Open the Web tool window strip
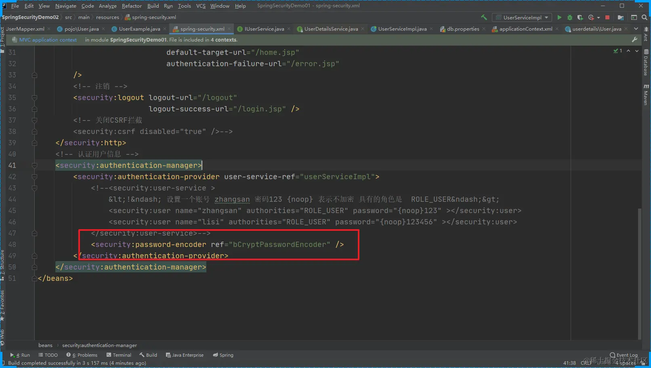The image size is (651, 368). (2, 337)
